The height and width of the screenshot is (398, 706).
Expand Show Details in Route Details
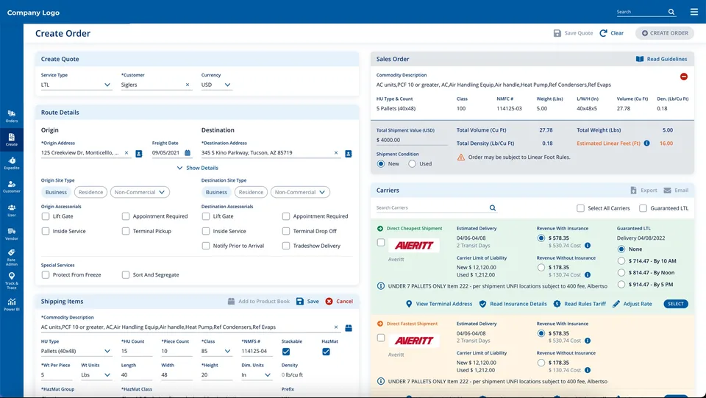pos(197,168)
